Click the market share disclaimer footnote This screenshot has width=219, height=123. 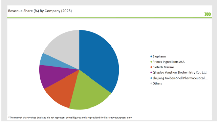click(70, 118)
